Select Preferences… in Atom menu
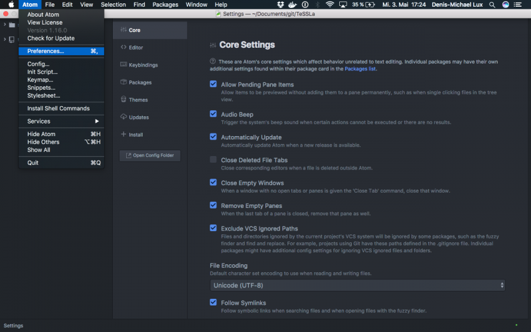Viewport: 531px width, 332px height. pyautogui.click(x=61, y=51)
